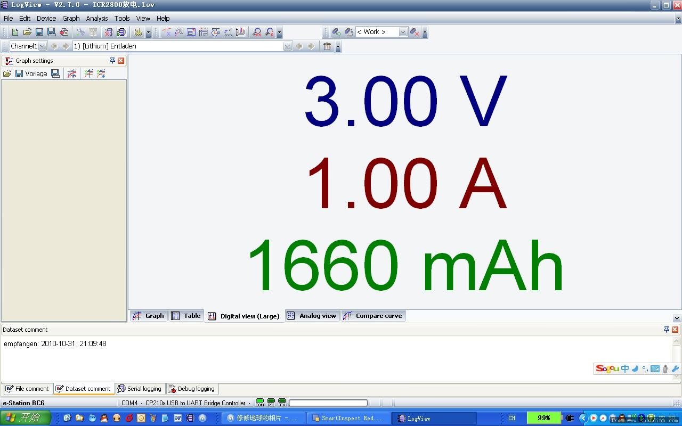Close the Graph settings panel
This screenshot has width=682, height=426.
pyautogui.click(x=121, y=61)
